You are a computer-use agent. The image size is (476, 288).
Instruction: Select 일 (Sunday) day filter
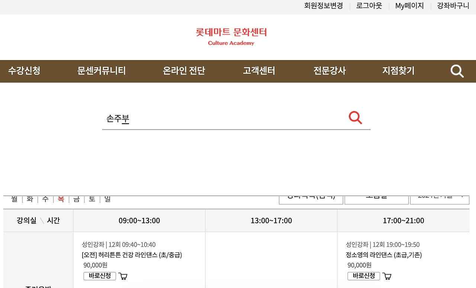click(107, 199)
